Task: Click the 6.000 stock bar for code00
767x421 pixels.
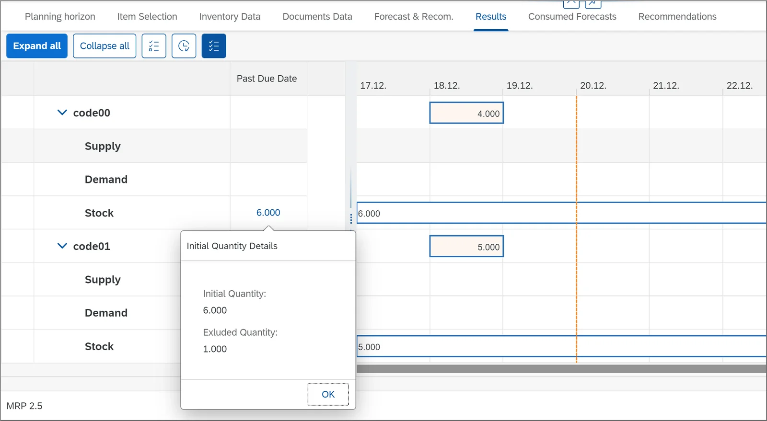Action: tap(561, 213)
